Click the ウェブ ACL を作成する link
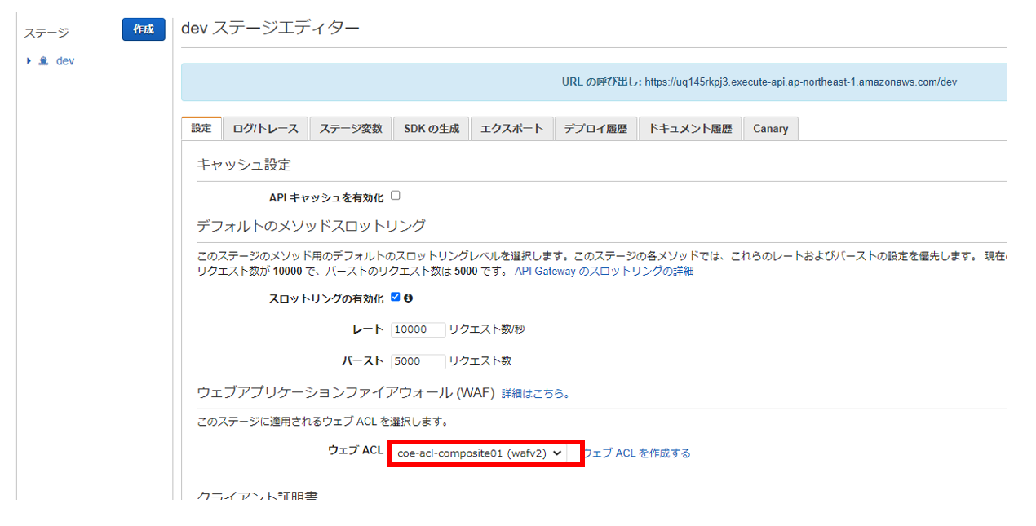Viewport: 1036px width, 526px height. point(636,453)
